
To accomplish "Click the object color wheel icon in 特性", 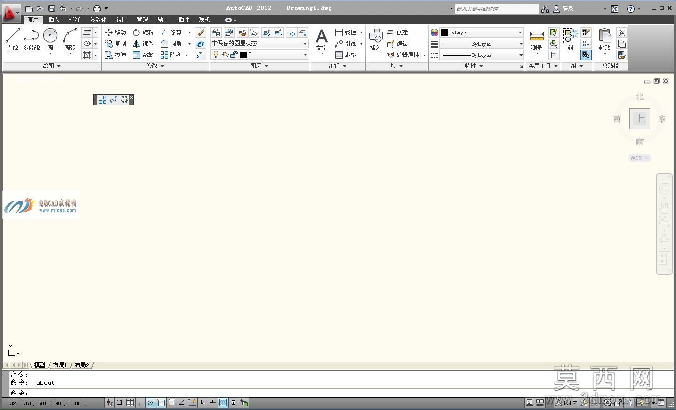I will tap(435, 32).
